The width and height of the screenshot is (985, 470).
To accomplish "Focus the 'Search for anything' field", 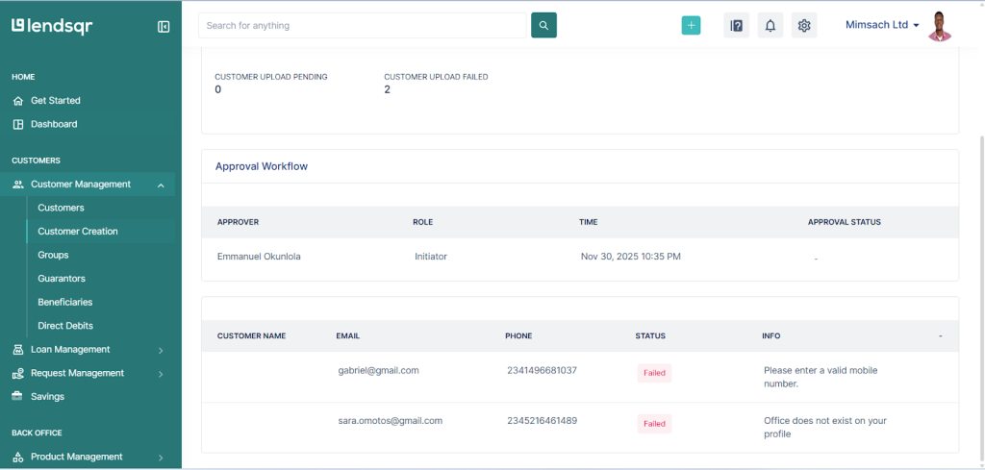I will 364,25.
